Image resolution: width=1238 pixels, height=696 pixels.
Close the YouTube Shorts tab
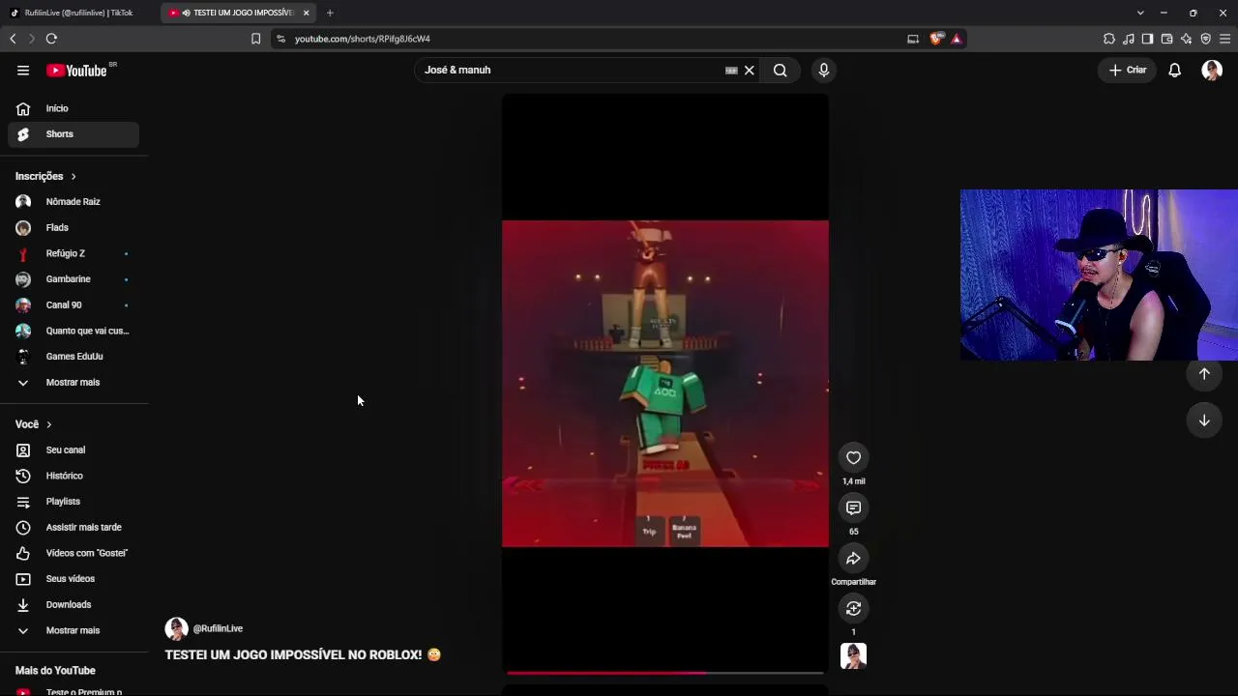pyautogui.click(x=306, y=13)
